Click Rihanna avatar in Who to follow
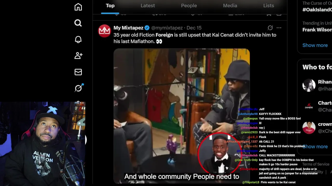This screenshot has width=332, height=186. pyautogui.click(x=309, y=85)
